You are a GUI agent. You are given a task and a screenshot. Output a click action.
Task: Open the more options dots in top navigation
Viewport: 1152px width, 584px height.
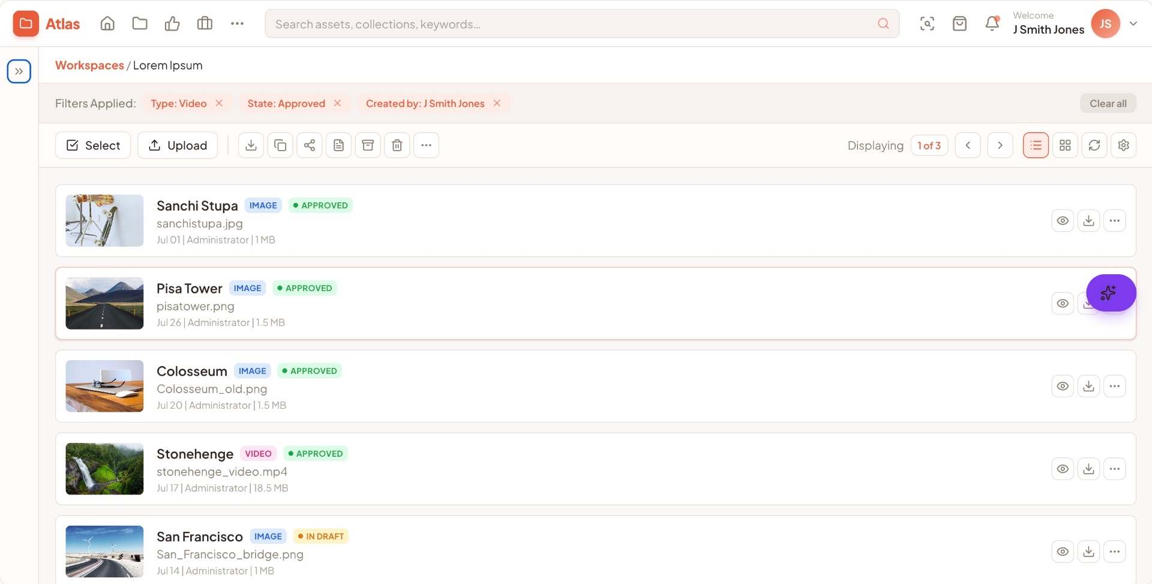click(237, 24)
